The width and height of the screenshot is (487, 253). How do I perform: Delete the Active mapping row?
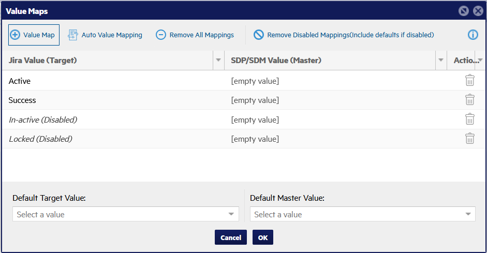tap(469, 80)
